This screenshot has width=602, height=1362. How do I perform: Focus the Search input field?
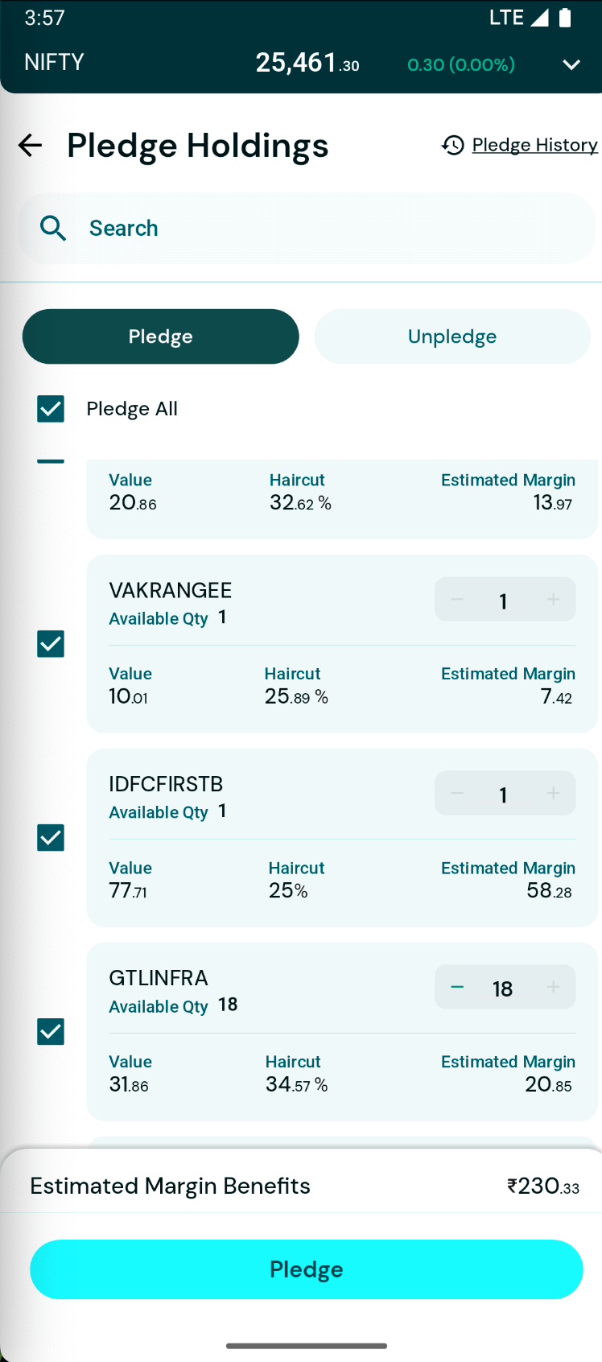(322, 229)
